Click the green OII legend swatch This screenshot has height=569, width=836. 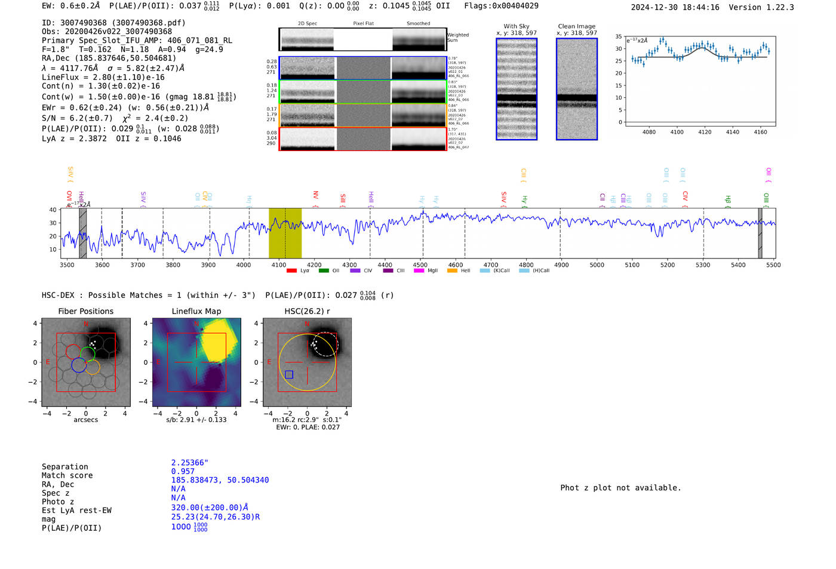coord(324,271)
